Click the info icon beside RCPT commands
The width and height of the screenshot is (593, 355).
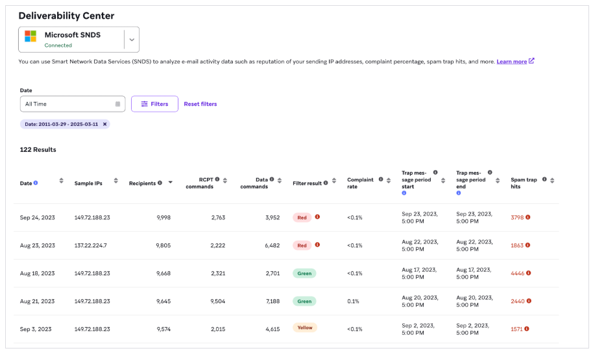(x=217, y=179)
